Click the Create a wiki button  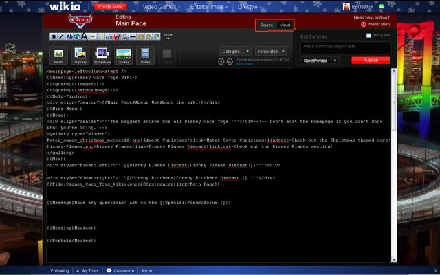[x=111, y=7]
